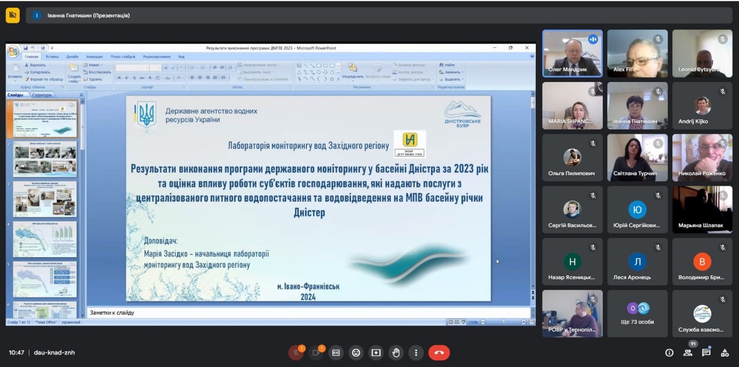
Task: Toggle closed captions in Meet
Action: 336,353
